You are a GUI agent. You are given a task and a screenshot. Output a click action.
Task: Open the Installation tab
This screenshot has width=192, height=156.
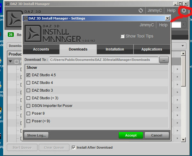point(115,49)
